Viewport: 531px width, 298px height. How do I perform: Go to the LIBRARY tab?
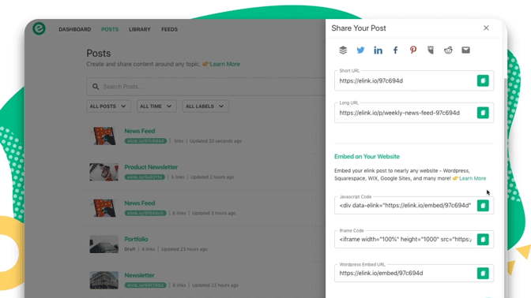140,29
